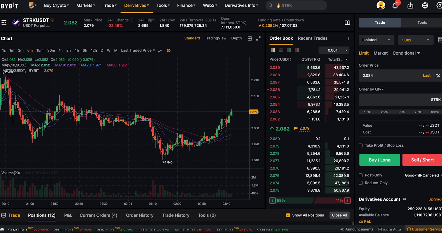Set quantity slider to 25%

[384, 112]
